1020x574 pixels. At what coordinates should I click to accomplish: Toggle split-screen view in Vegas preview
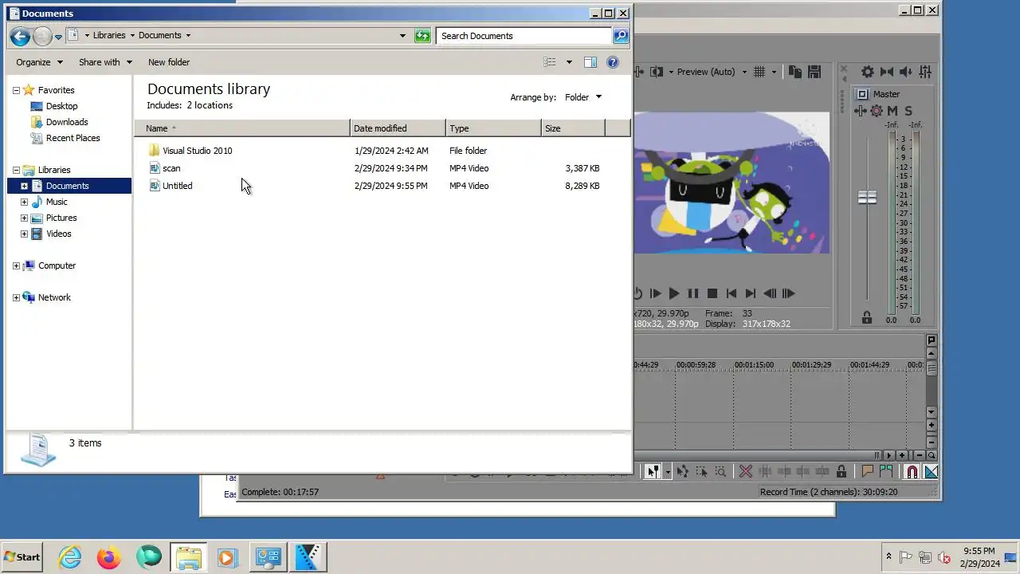(x=657, y=72)
